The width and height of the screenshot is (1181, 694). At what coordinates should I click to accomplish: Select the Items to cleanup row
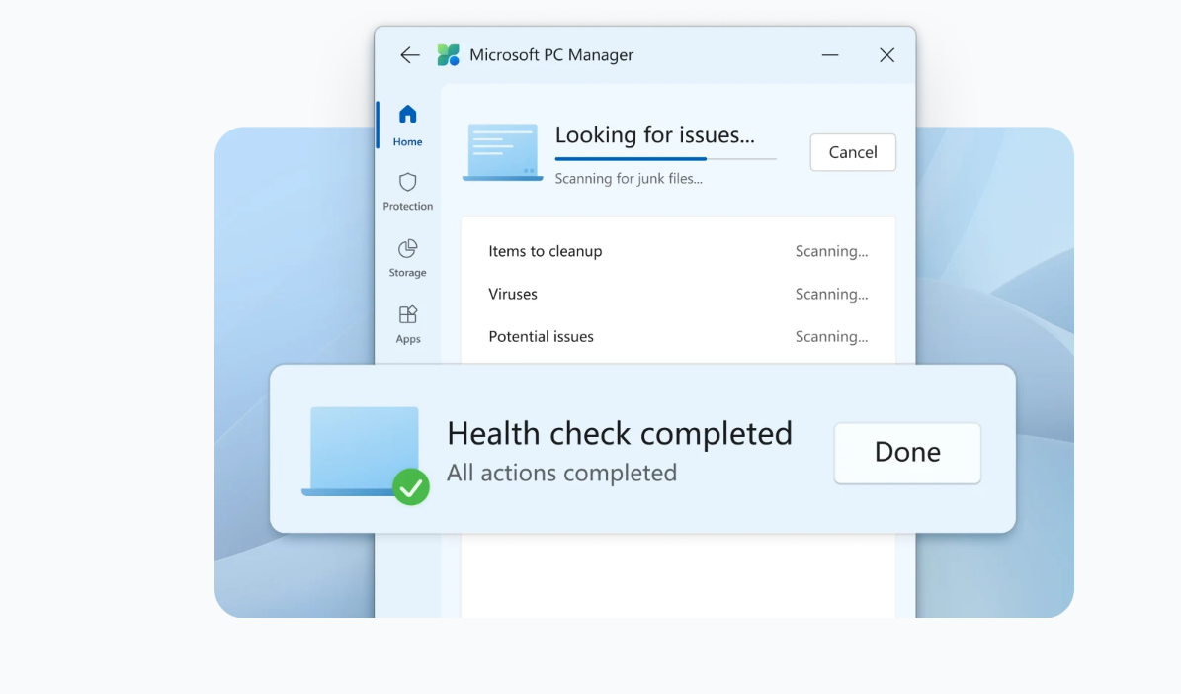(678, 251)
